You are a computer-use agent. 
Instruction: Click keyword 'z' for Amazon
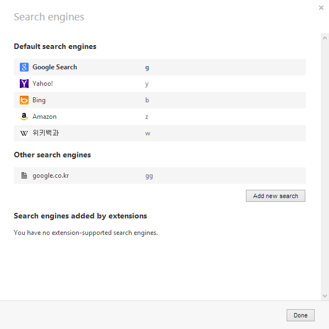(147, 117)
